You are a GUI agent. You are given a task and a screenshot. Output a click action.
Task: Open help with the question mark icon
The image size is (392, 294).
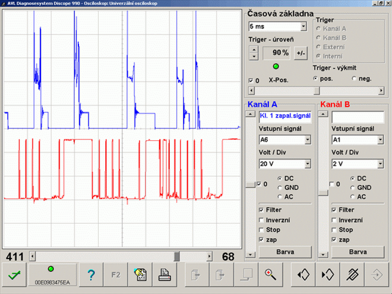click(91, 275)
